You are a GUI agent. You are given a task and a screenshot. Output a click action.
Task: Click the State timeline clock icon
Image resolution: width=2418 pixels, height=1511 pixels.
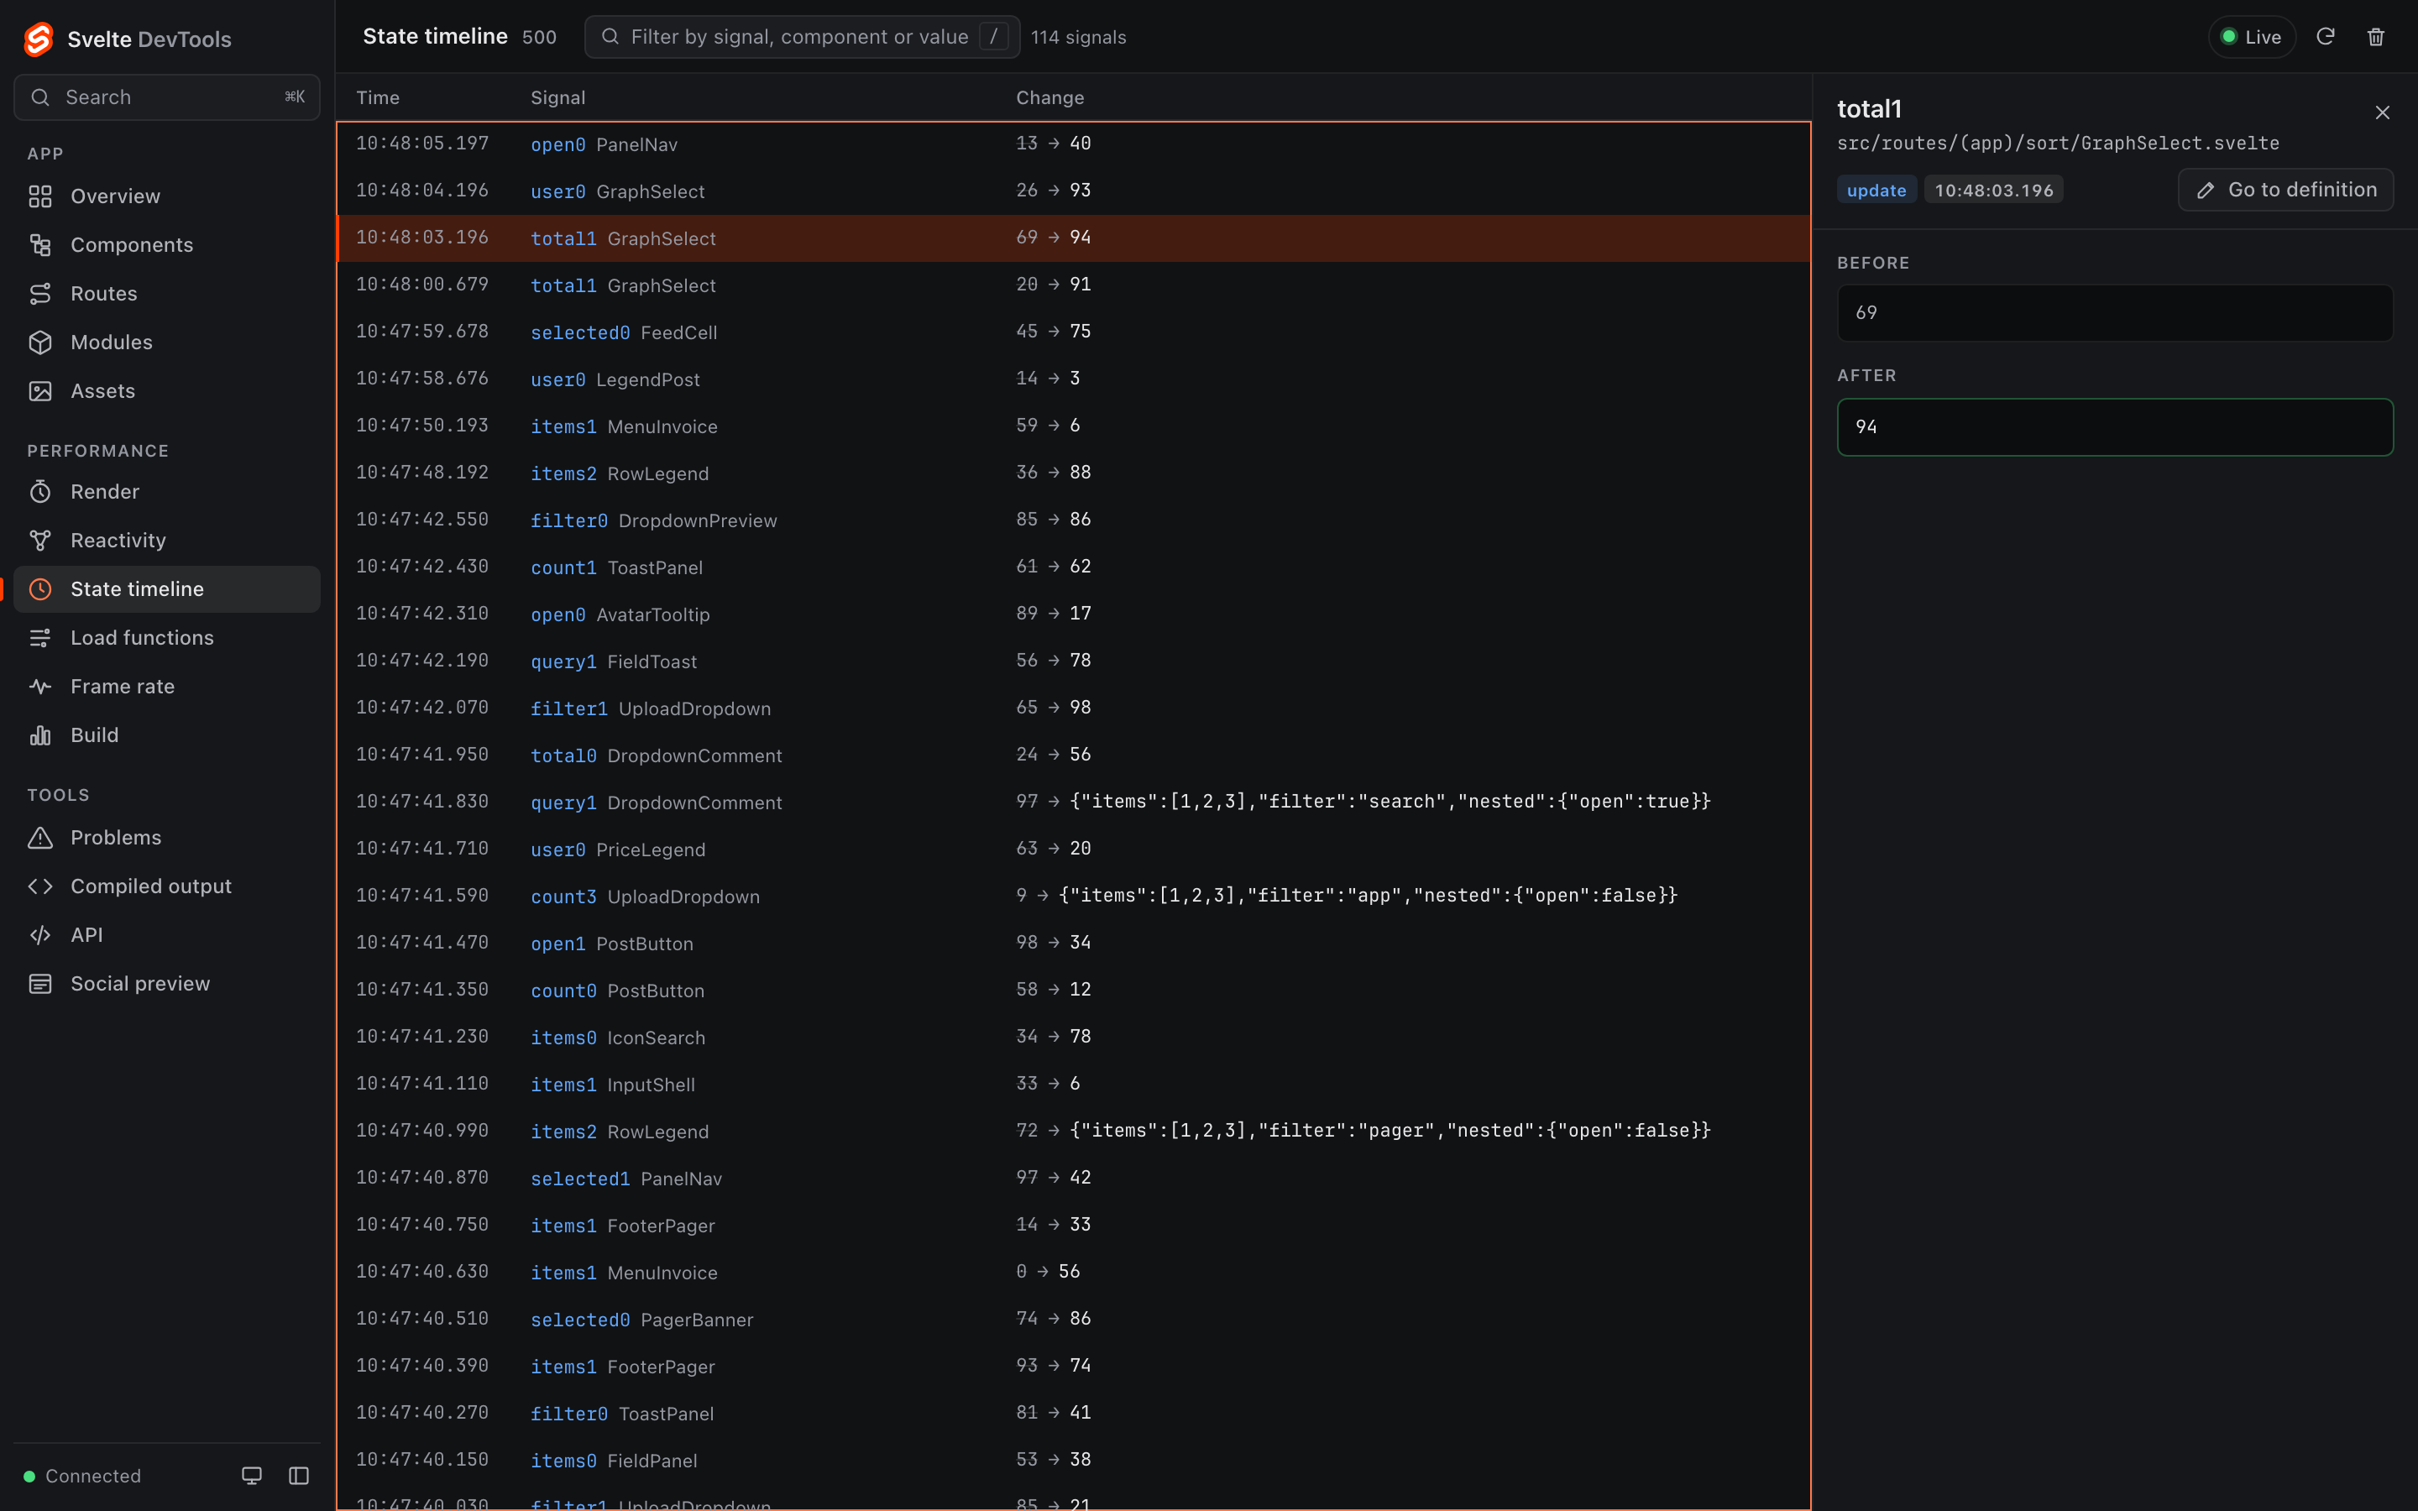tap(40, 589)
